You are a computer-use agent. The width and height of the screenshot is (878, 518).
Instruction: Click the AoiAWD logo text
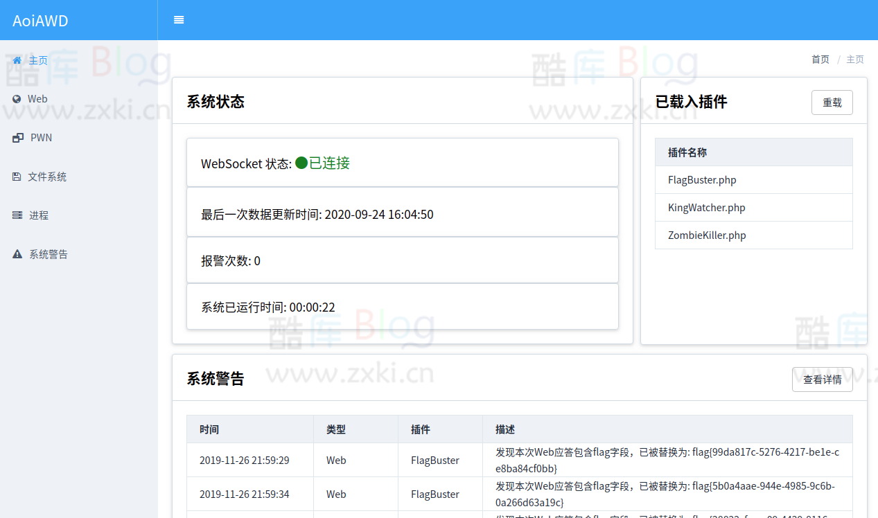[39, 21]
